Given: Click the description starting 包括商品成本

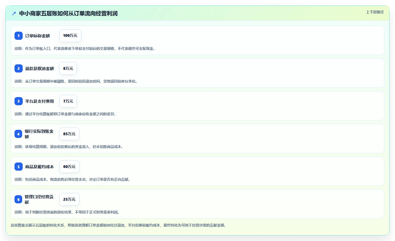Looking at the screenshot, I should click(x=73, y=179).
